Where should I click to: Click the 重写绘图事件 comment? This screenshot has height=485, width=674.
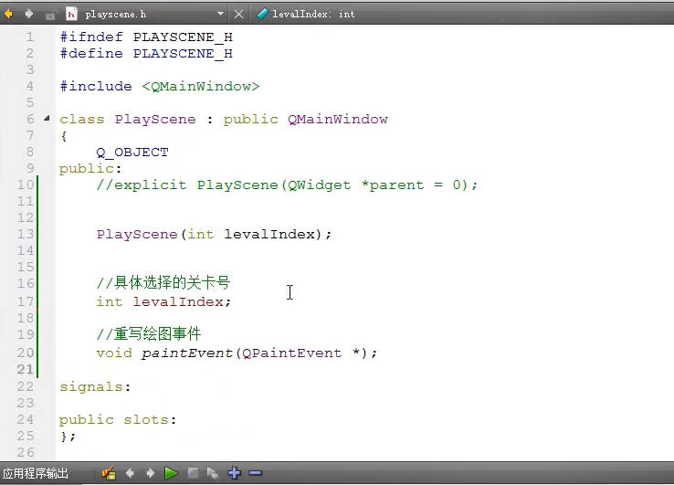point(149,334)
